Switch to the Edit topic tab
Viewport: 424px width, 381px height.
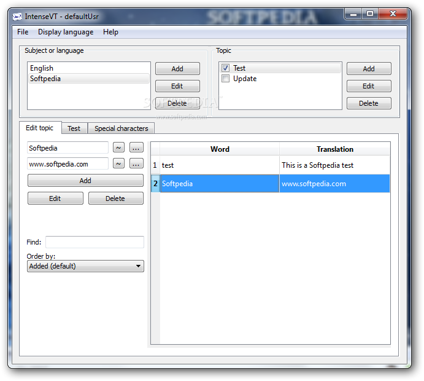(39, 128)
